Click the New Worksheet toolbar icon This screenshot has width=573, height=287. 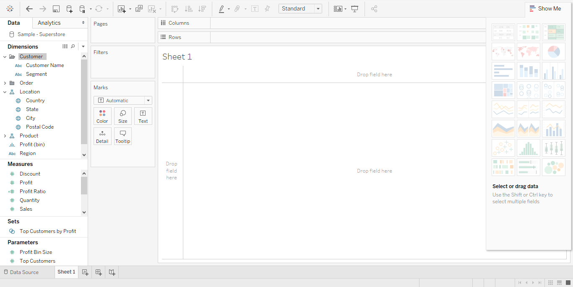point(122,9)
